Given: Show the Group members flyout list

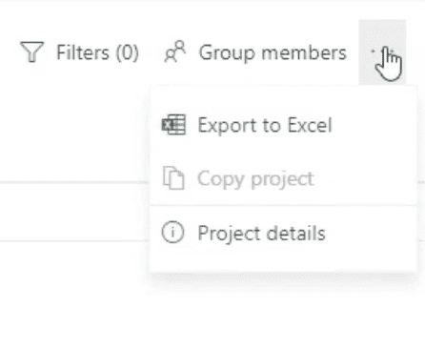Looking at the screenshot, I should coord(255,52).
